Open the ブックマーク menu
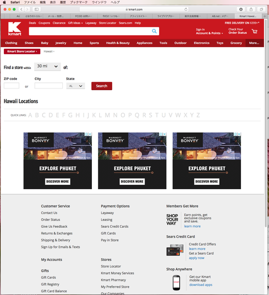The height and width of the screenshot is (295, 269). (79, 2)
